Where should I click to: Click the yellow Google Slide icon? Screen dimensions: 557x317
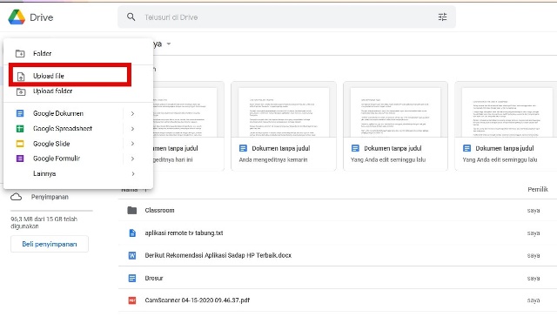point(20,144)
